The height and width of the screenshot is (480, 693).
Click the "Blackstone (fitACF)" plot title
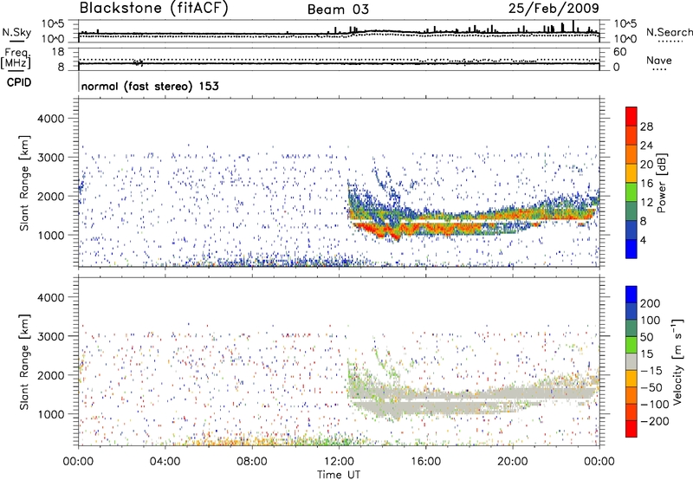[x=153, y=8]
